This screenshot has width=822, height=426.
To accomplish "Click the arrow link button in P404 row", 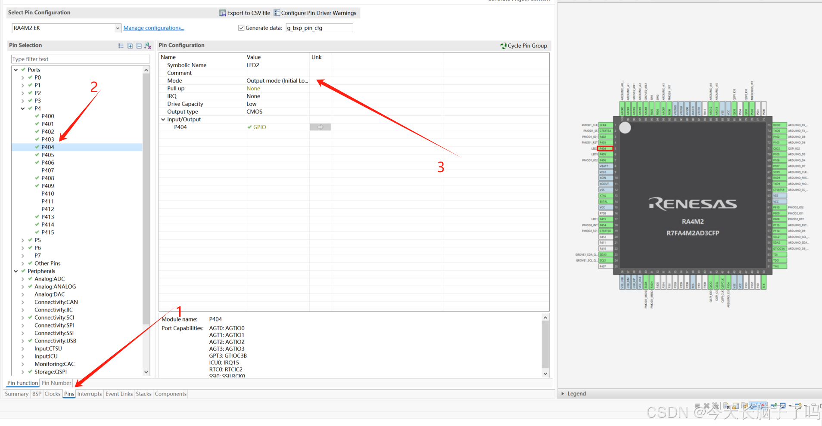I will (320, 127).
